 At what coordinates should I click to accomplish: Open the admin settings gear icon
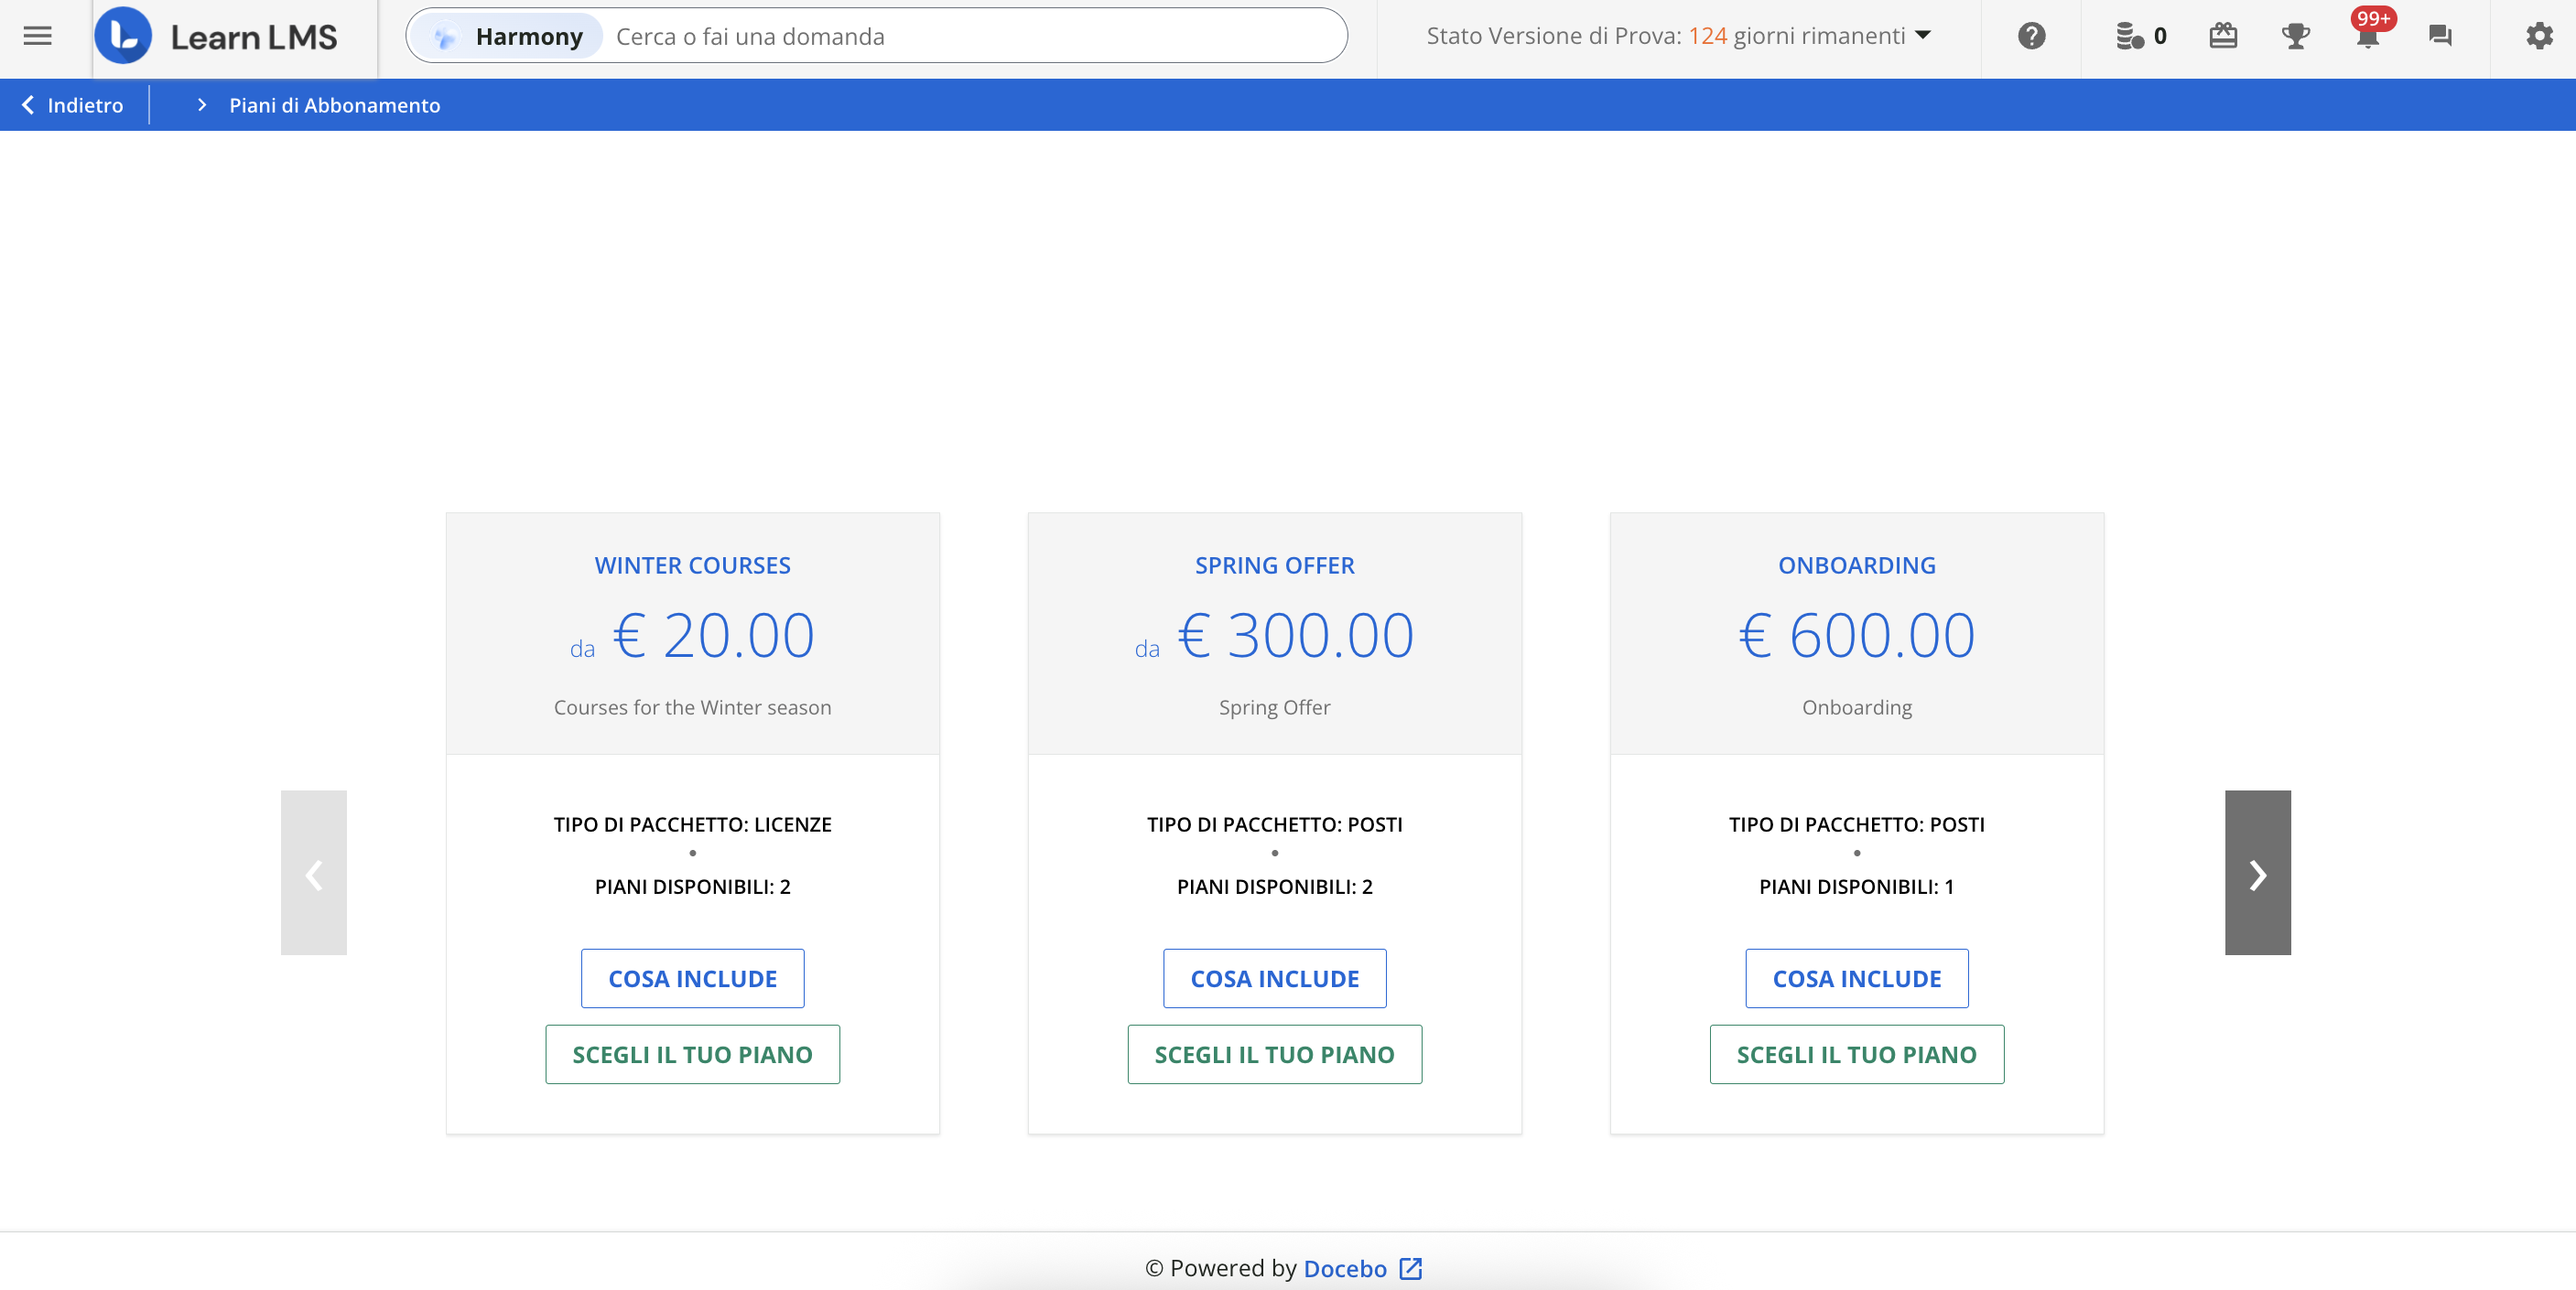[2539, 36]
